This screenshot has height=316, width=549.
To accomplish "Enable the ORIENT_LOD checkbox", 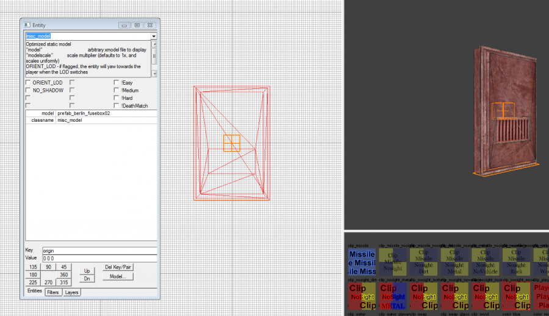I will click(28, 82).
